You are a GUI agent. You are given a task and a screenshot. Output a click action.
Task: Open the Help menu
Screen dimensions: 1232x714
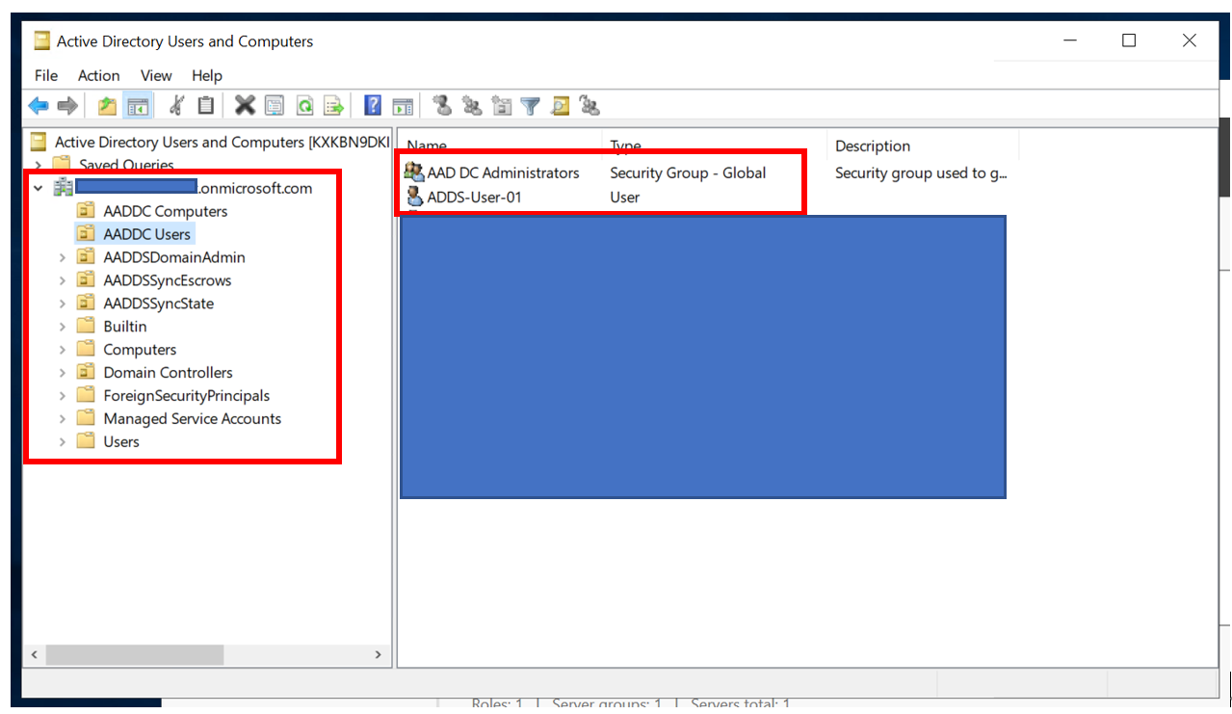tap(207, 75)
